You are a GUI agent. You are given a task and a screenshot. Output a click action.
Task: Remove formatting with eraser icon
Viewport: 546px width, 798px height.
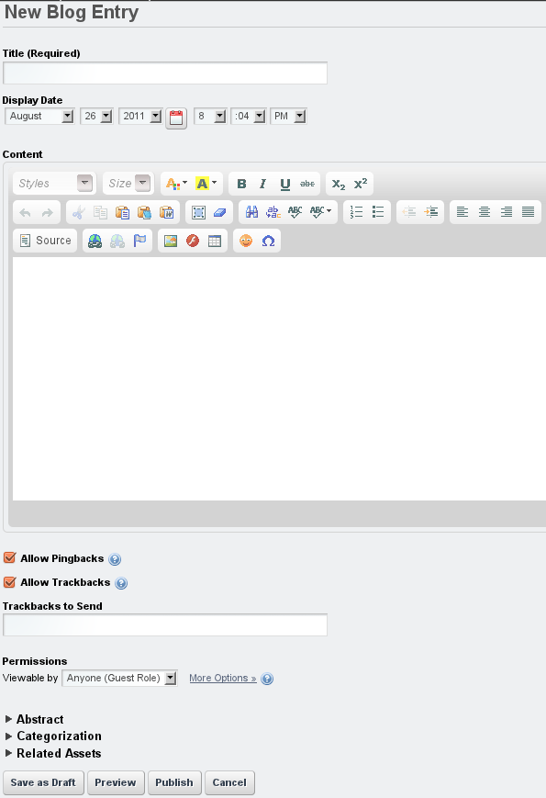pyautogui.click(x=219, y=212)
